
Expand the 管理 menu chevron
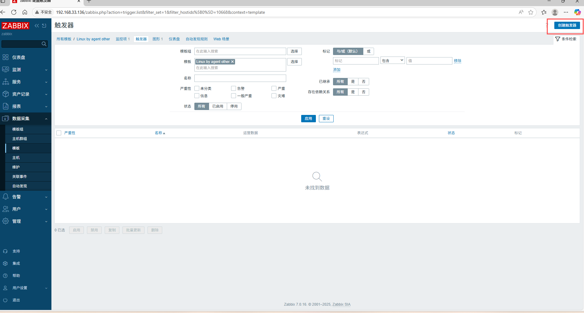tap(46, 222)
